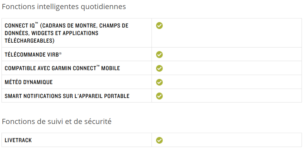Image resolution: width=304 pixels, height=150 pixels.
Task: Click the trademark symbol after Connect IQ
Action: tap(36, 24)
